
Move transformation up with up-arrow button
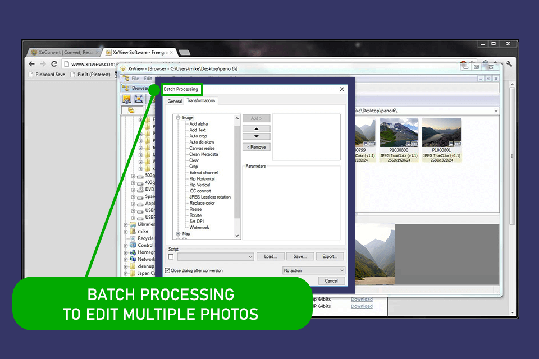tap(257, 129)
